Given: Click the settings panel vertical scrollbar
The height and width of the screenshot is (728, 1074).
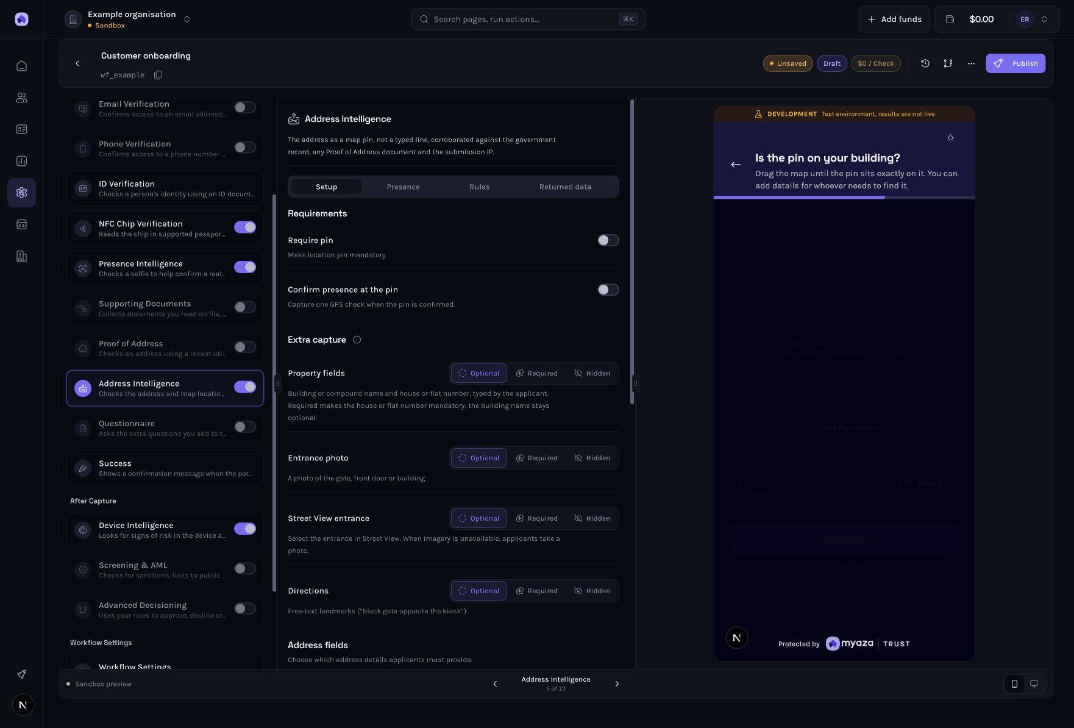Looking at the screenshot, I should point(632,251).
